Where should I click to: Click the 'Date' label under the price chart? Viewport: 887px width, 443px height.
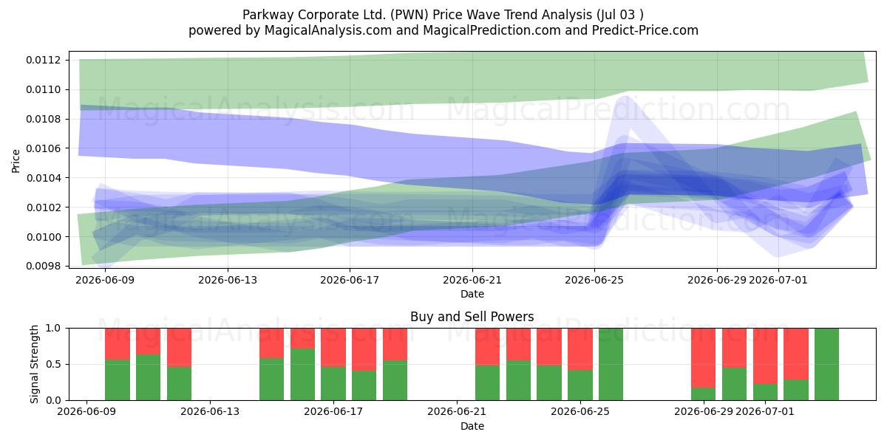(x=472, y=294)
